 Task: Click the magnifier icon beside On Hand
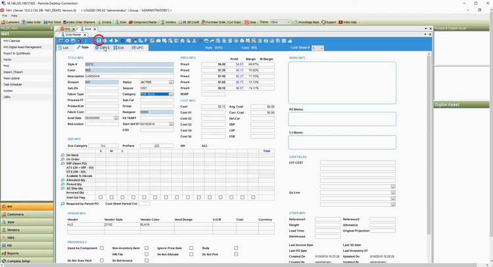63,155
